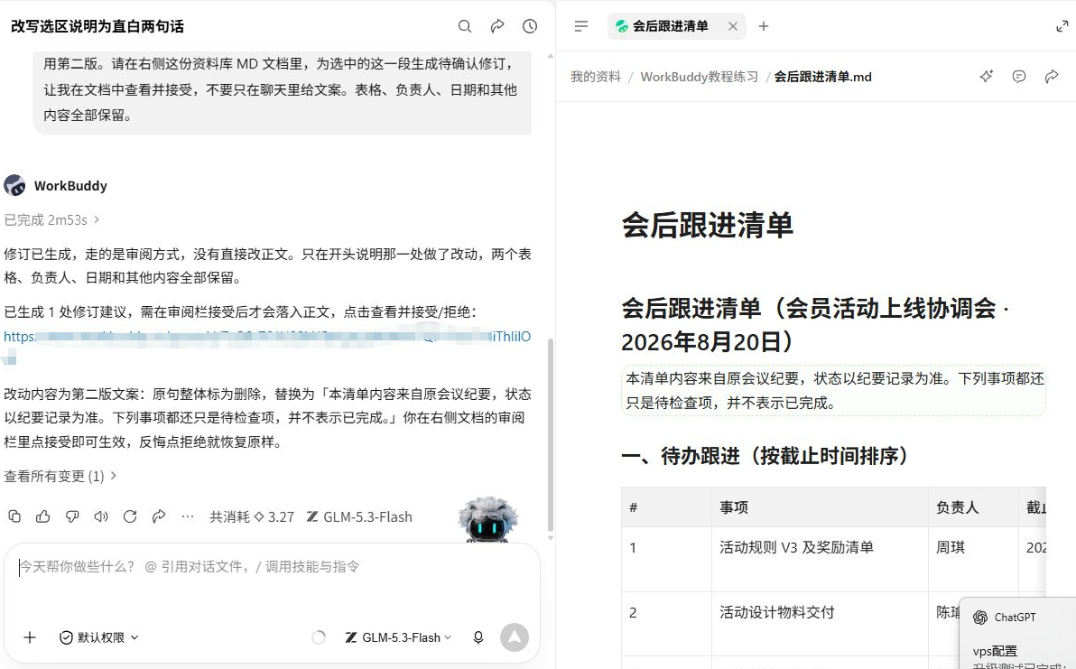Open the blurred https revision link
1076x669 pixels.
pyautogui.click(x=267, y=337)
